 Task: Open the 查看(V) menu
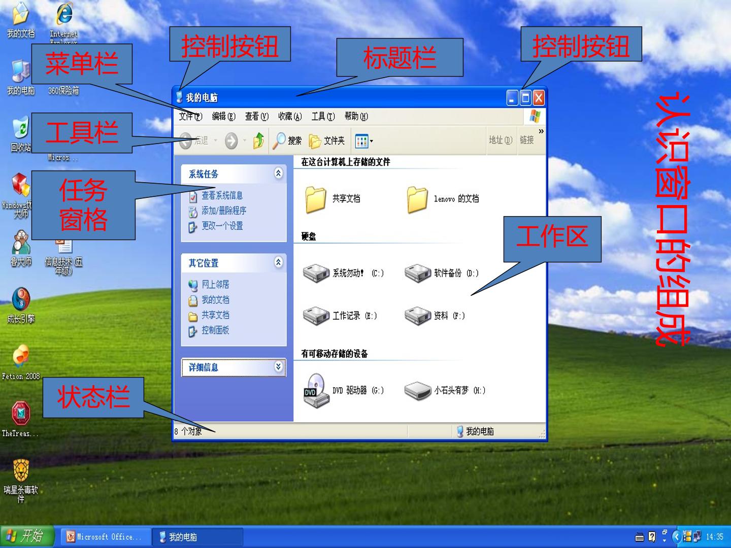tap(257, 116)
